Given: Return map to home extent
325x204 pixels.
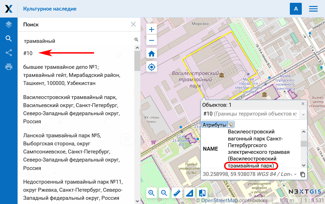Looking at the screenshot, I should [152, 54].
